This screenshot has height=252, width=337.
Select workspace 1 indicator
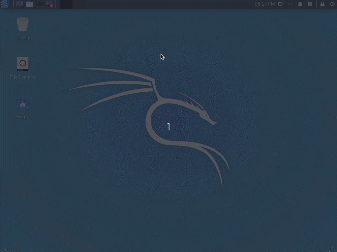(x=168, y=126)
